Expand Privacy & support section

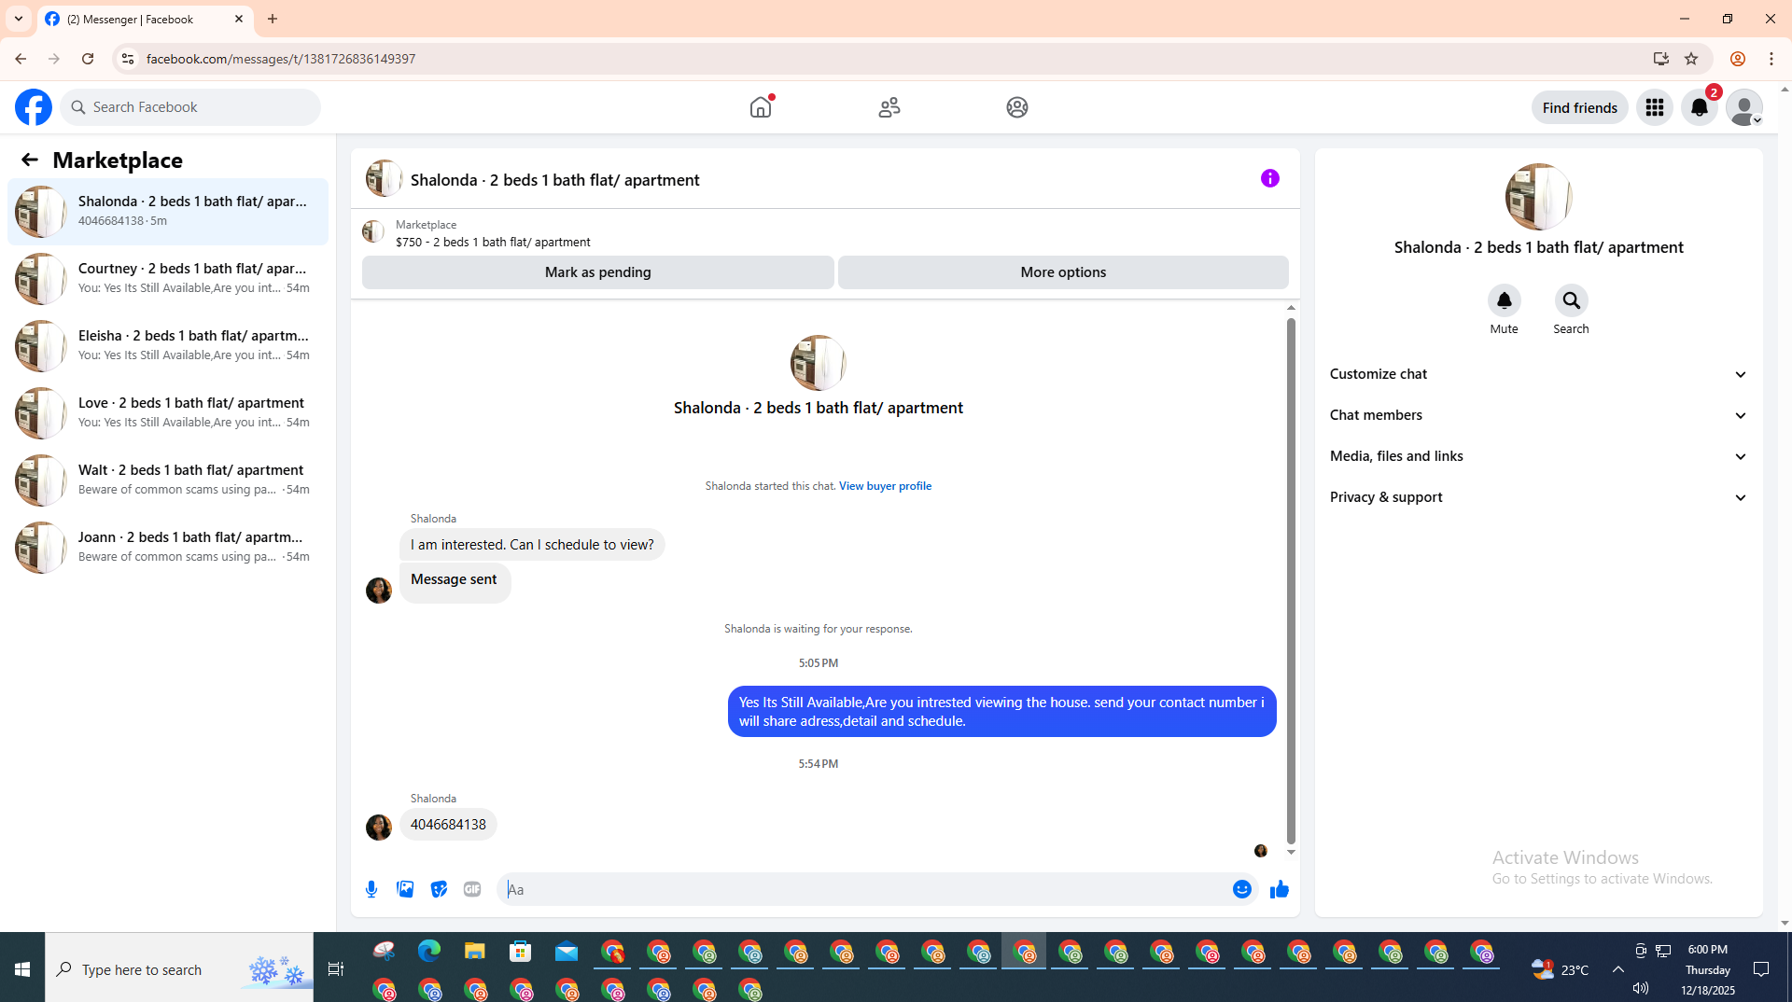1538,497
